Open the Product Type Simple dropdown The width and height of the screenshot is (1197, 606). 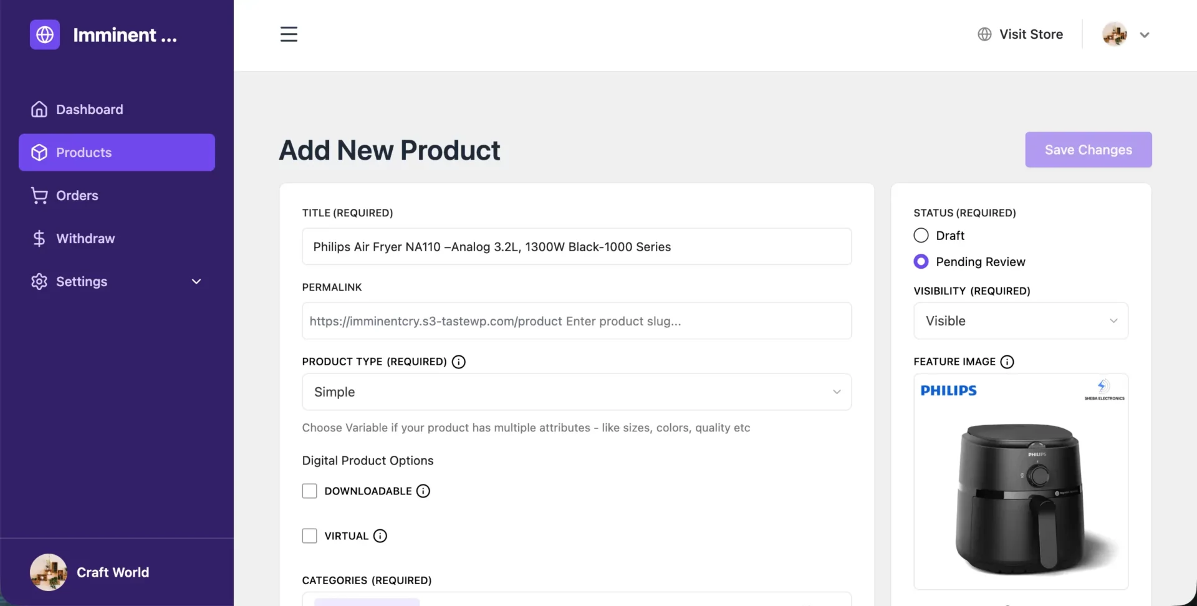(577, 392)
